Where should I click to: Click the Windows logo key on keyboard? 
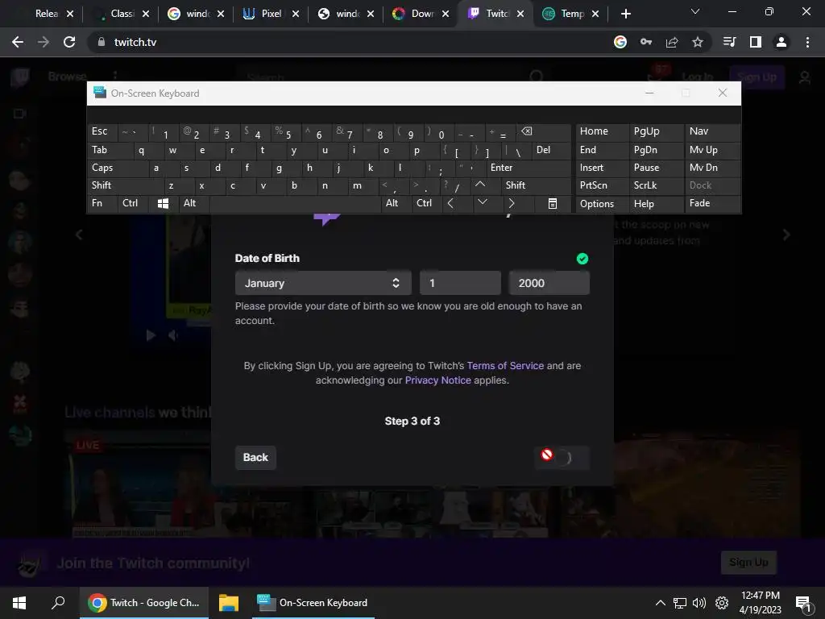tap(163, 203)
